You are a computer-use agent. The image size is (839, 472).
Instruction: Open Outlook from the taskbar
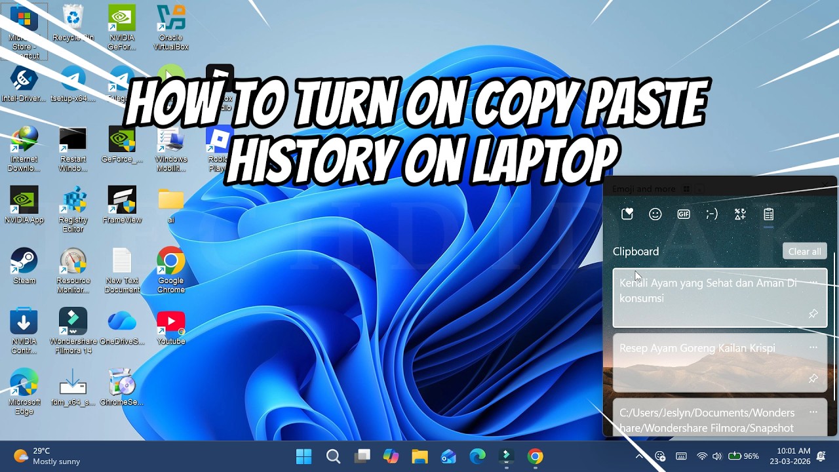click(448, 456)
